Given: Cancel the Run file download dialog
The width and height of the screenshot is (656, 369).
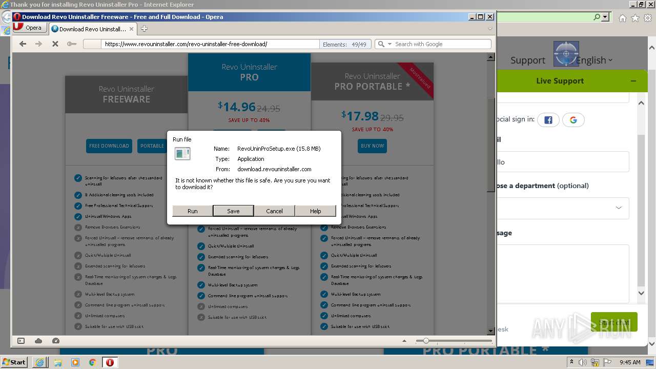Looking at the screenshot, I should (274, 211).
